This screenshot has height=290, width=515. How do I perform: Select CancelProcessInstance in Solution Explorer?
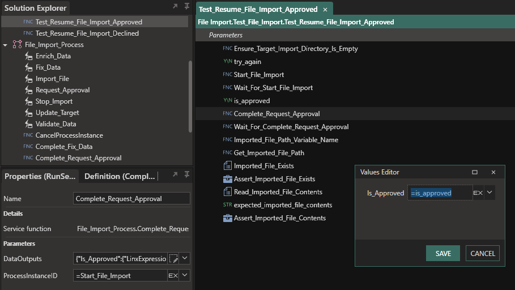coord(69,135)
